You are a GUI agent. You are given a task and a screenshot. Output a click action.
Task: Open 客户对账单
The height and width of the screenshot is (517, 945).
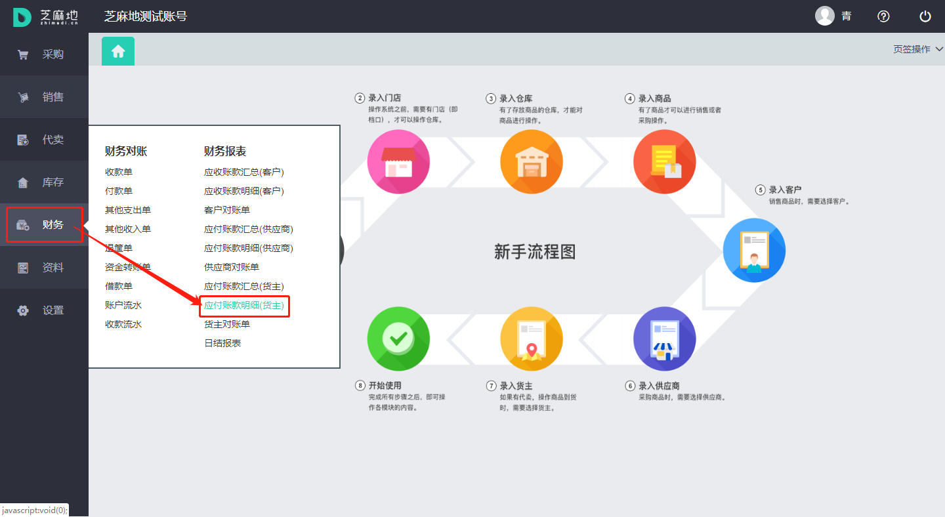point(227,210)
